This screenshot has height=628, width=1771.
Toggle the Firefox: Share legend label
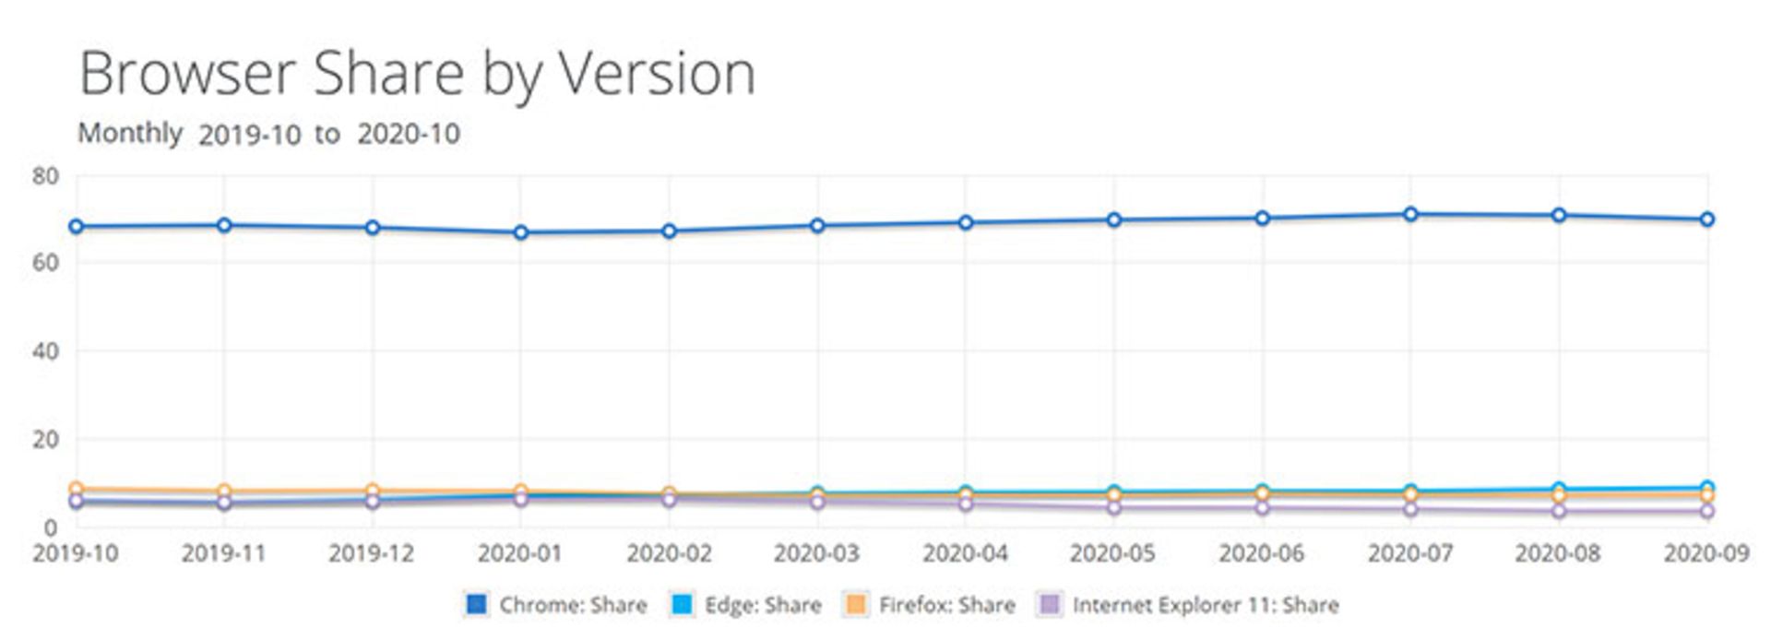[946, 605]
